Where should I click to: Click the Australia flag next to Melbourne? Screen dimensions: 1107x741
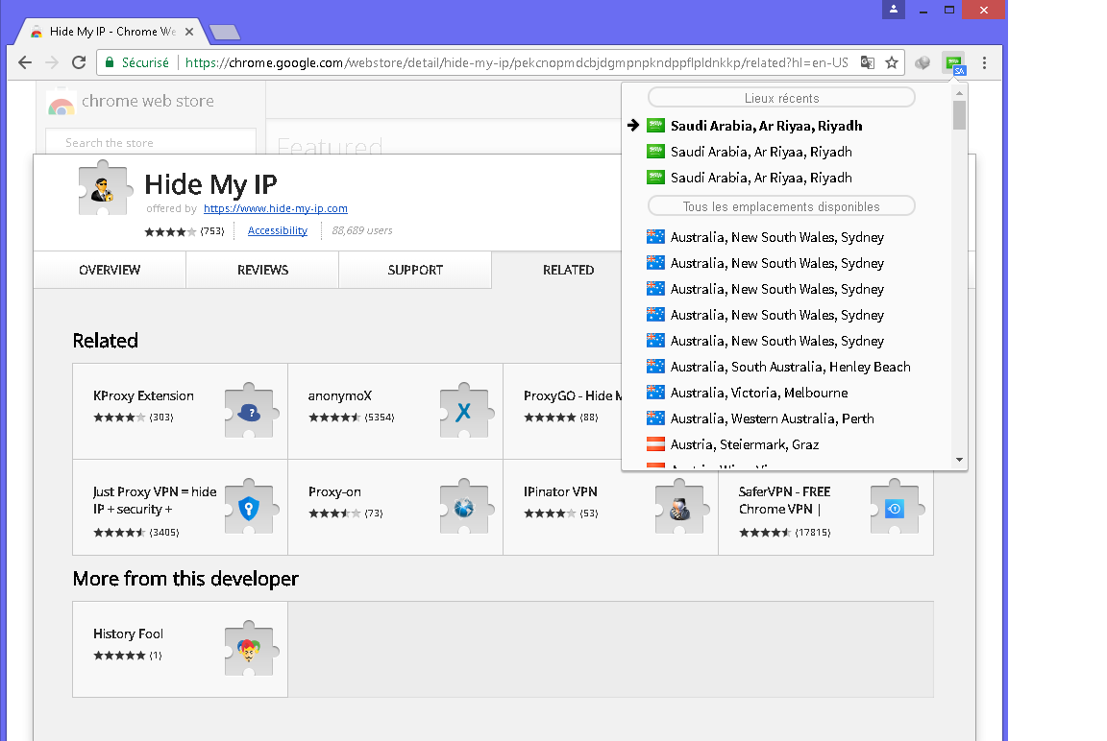point(656,392)
